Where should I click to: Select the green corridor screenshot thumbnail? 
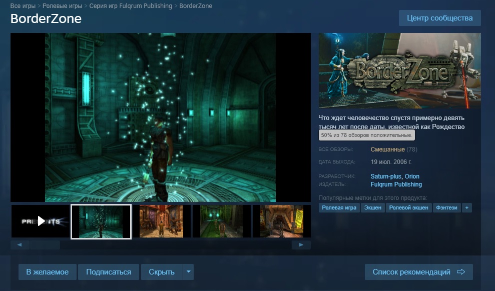point(222,221)
